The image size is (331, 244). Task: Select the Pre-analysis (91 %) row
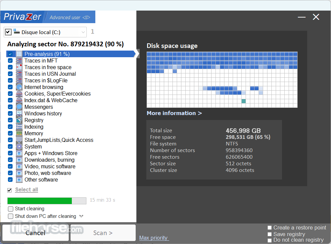pos(71,54)
